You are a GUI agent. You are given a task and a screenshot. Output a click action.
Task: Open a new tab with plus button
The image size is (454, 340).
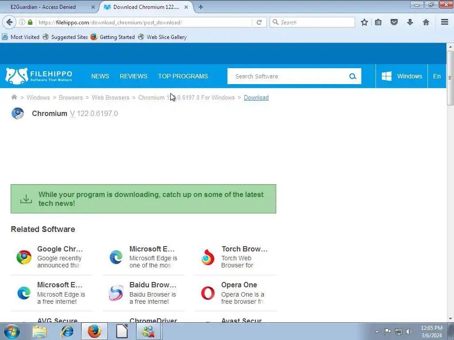(x=201, y=7)
